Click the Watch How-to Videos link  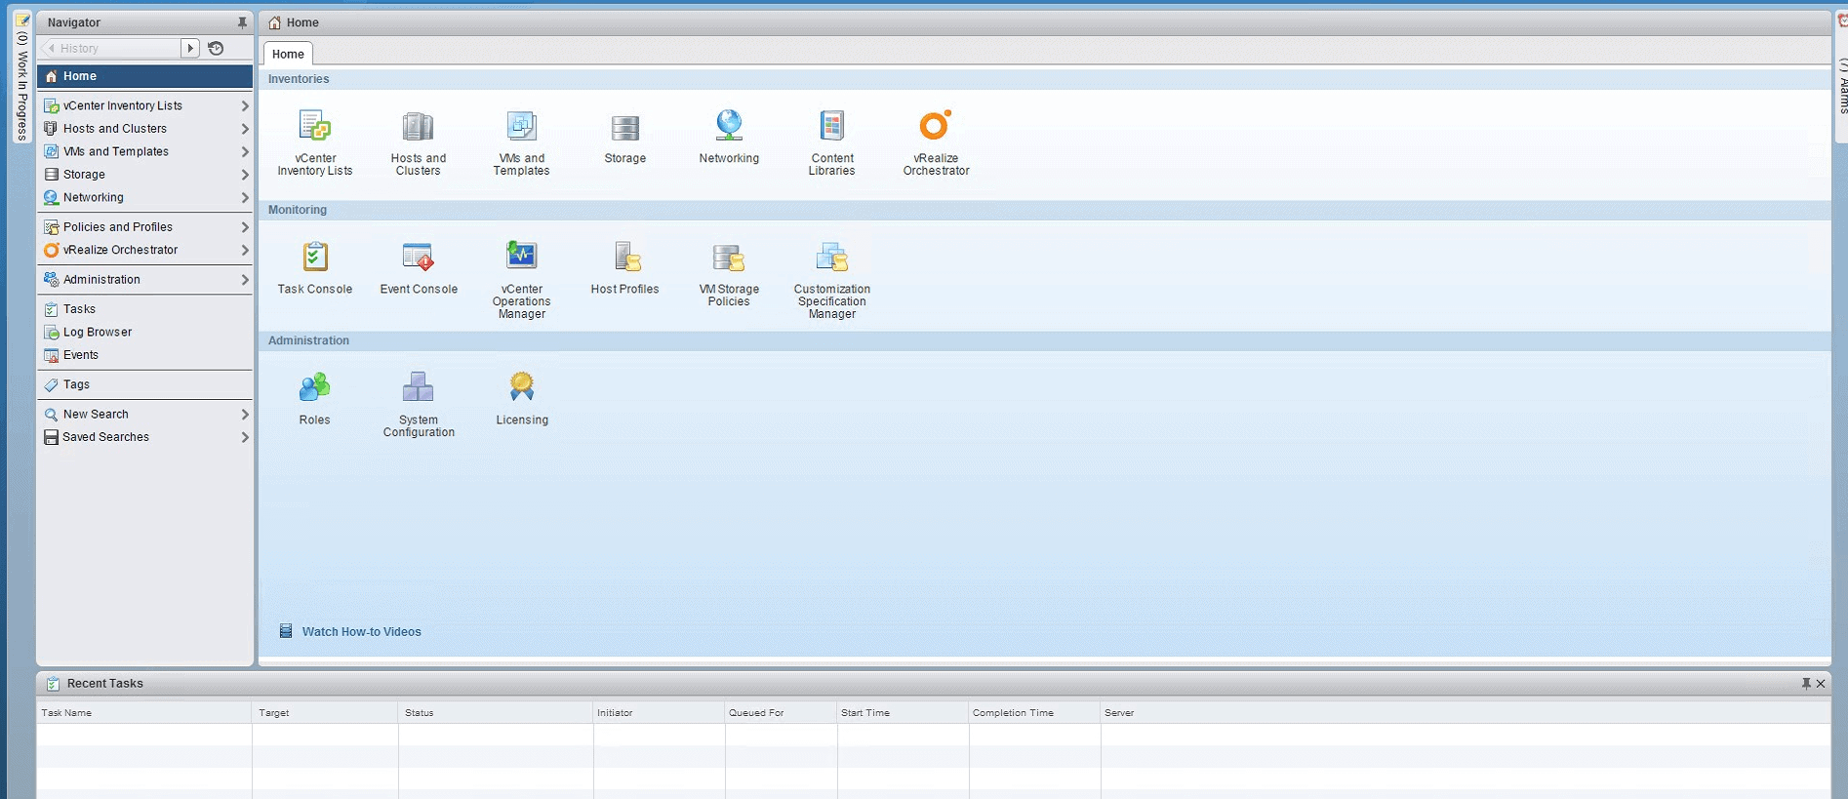361,632
